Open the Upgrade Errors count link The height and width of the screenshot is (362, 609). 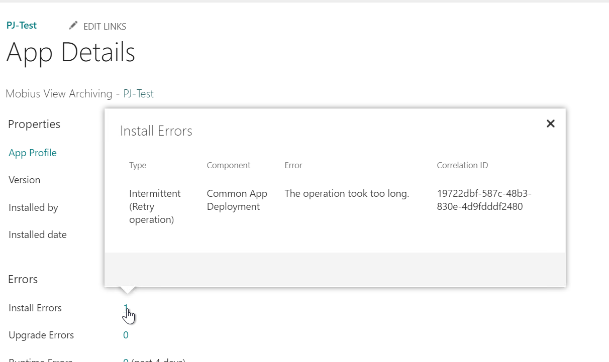tap(125, 335)
